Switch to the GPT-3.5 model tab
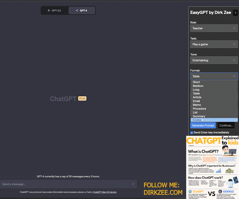The height and width of the screenshot is (199, 239). [55, 10]
